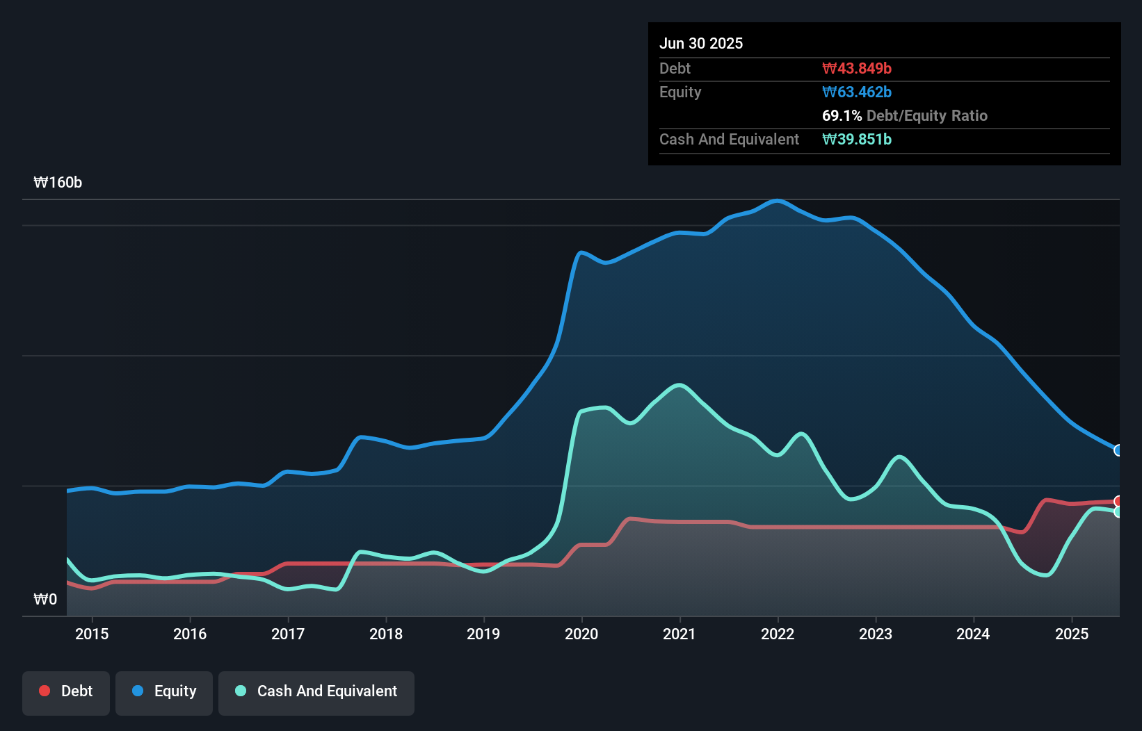Click the ₩0 y-axis label

click(45, 599)
